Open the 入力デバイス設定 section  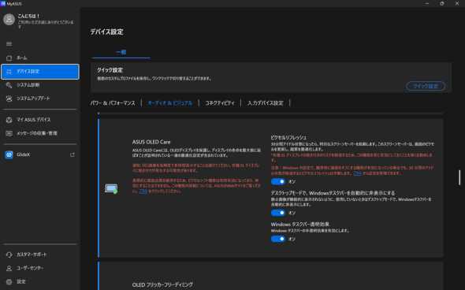click(x=266, y=103)
